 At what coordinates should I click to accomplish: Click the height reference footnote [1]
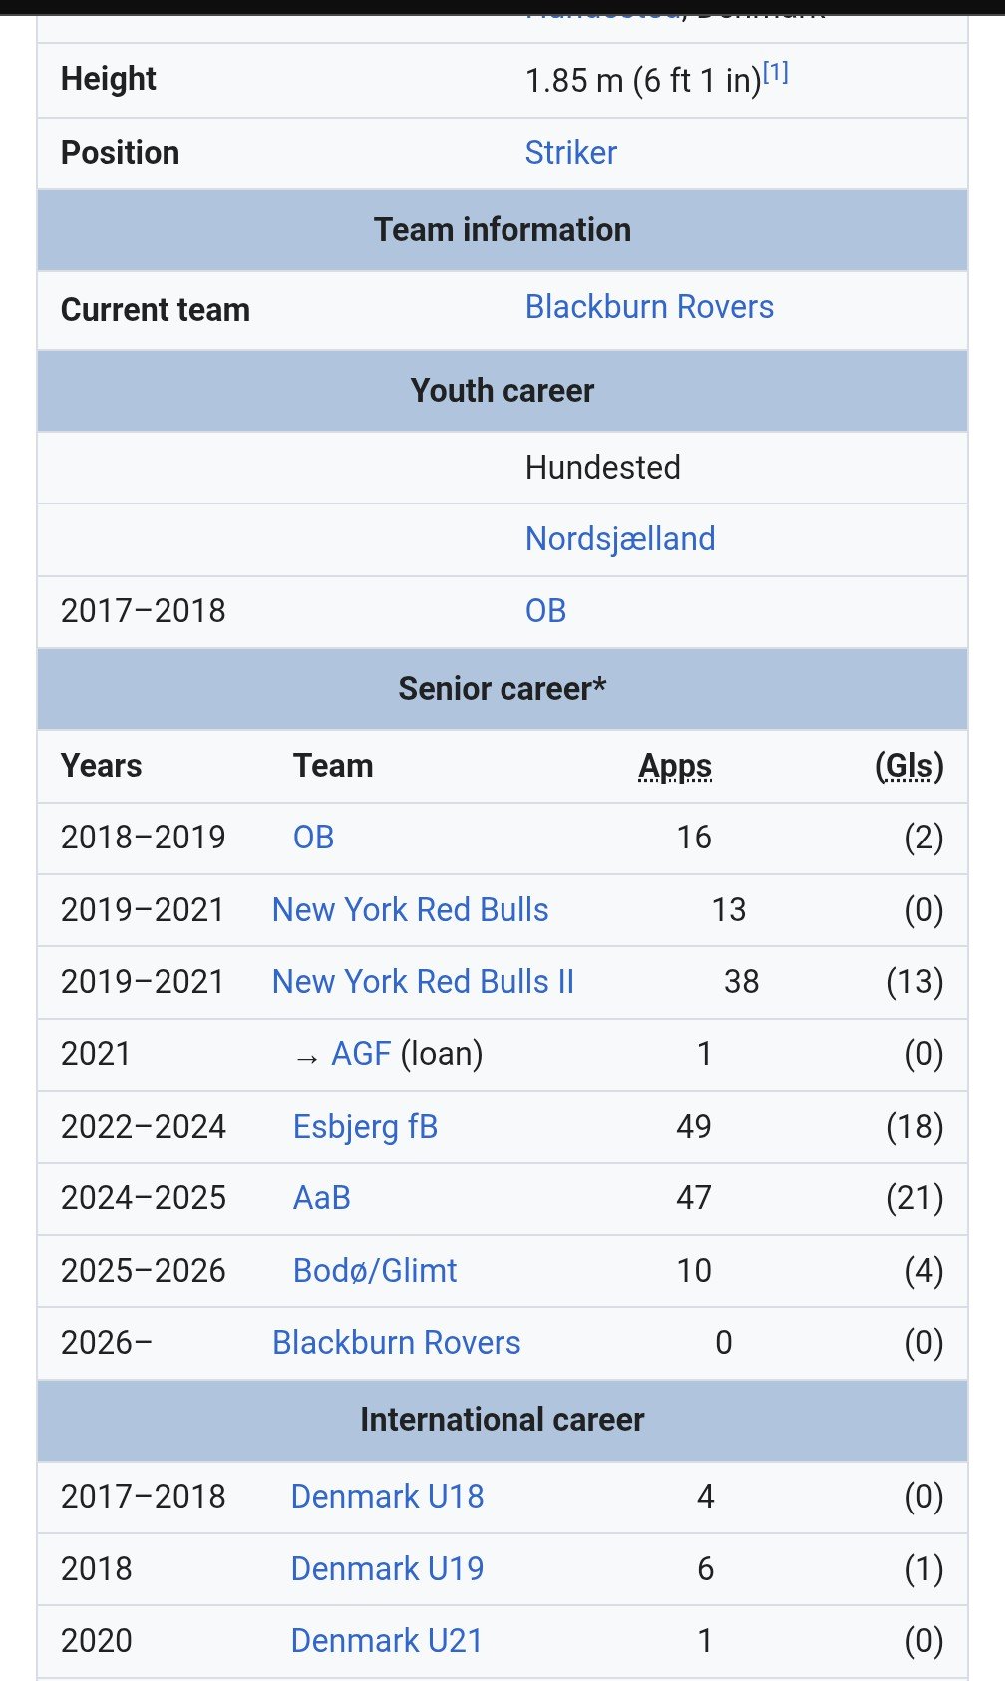776,72
